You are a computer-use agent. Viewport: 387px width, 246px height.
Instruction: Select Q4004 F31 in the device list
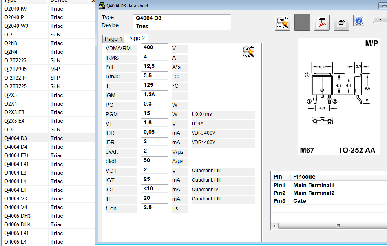pyautogui.click(x=48, y=155)
